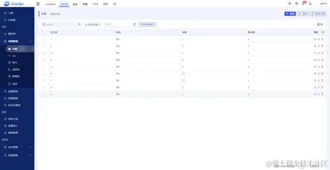
Task: Collapse the 资源数据 sidebar group
Action: [x=17, y=41]
